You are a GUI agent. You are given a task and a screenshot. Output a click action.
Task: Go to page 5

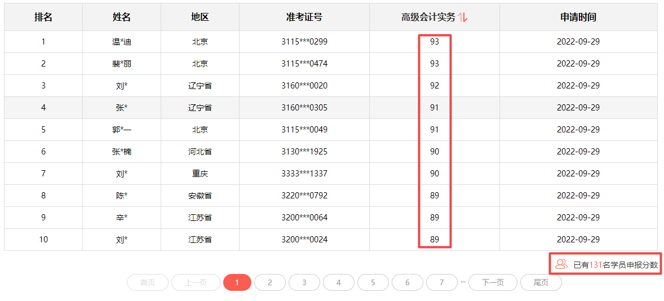point(373,282)
